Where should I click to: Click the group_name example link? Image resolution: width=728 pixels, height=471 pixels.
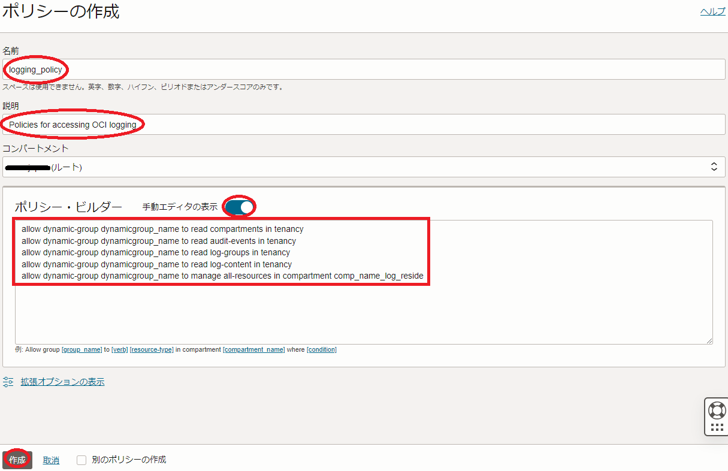point(82,350)
